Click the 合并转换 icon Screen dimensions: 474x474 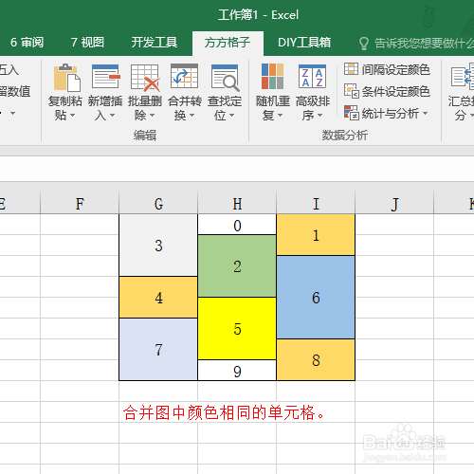(x=185, y=76)
